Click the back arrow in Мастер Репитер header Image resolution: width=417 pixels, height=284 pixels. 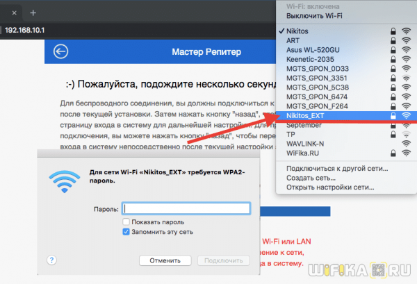click(60, 51)
